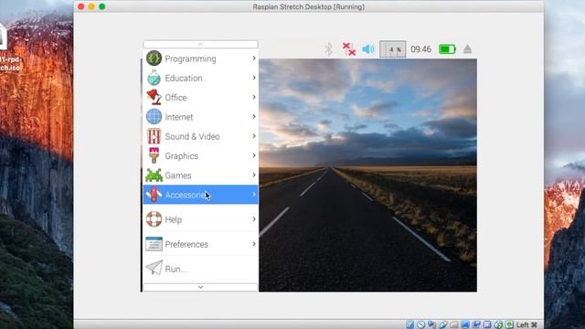Click the battery indicator in the panel
585x329 pixels.
click(447, 49)
